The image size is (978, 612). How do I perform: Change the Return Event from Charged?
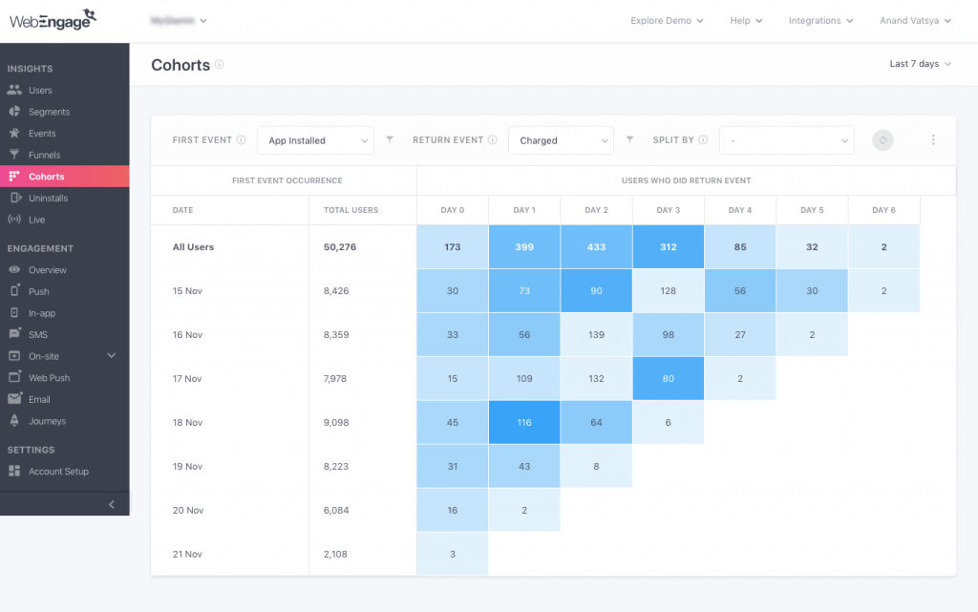[x=561, y=139]
